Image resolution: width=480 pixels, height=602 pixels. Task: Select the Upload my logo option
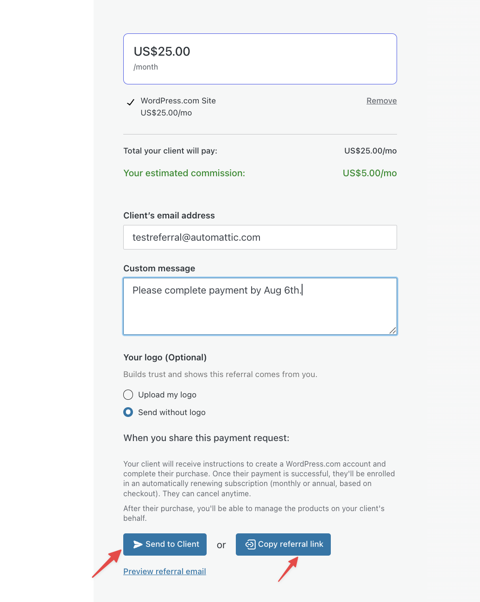(x=128, y=395)
